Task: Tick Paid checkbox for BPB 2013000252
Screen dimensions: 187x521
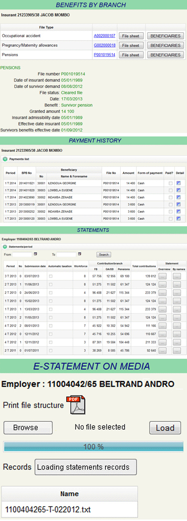Action: [x=170, y=211]
